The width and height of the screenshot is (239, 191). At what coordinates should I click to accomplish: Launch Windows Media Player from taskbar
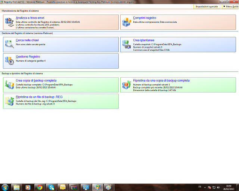28,187
